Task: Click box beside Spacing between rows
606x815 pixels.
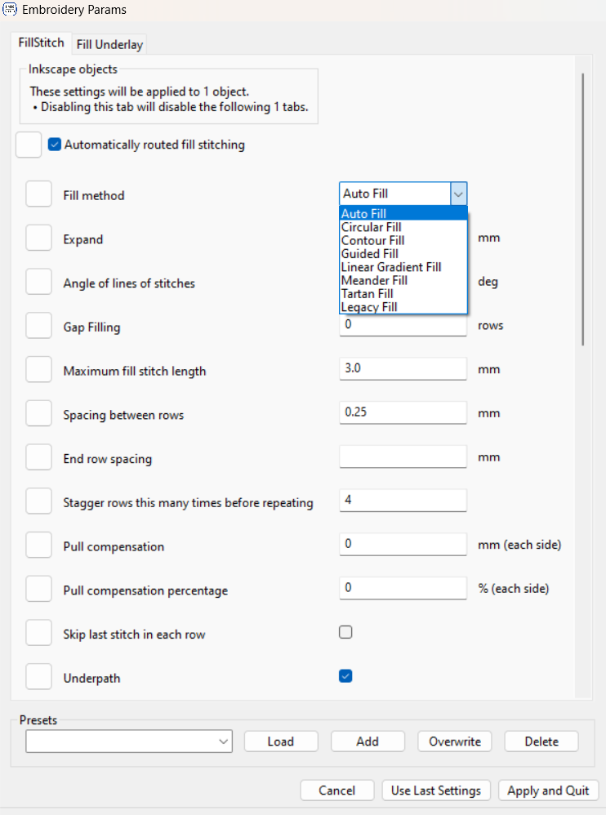Action: click(38, 413)
